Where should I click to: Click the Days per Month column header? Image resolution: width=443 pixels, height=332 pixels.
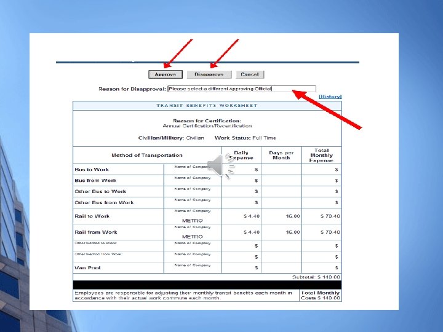[x=281, y=155]
